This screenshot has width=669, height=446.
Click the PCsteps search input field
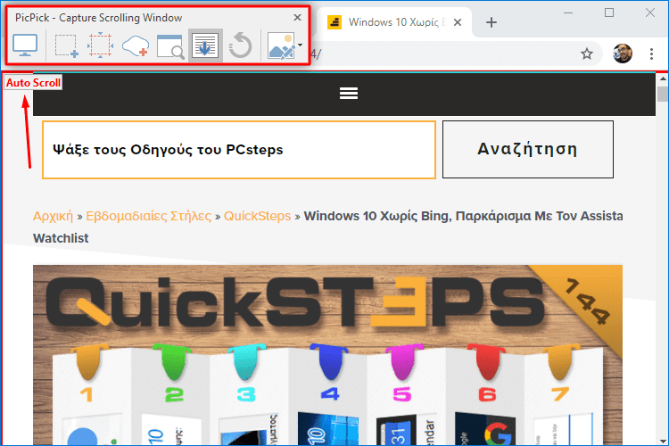(239, 150)
